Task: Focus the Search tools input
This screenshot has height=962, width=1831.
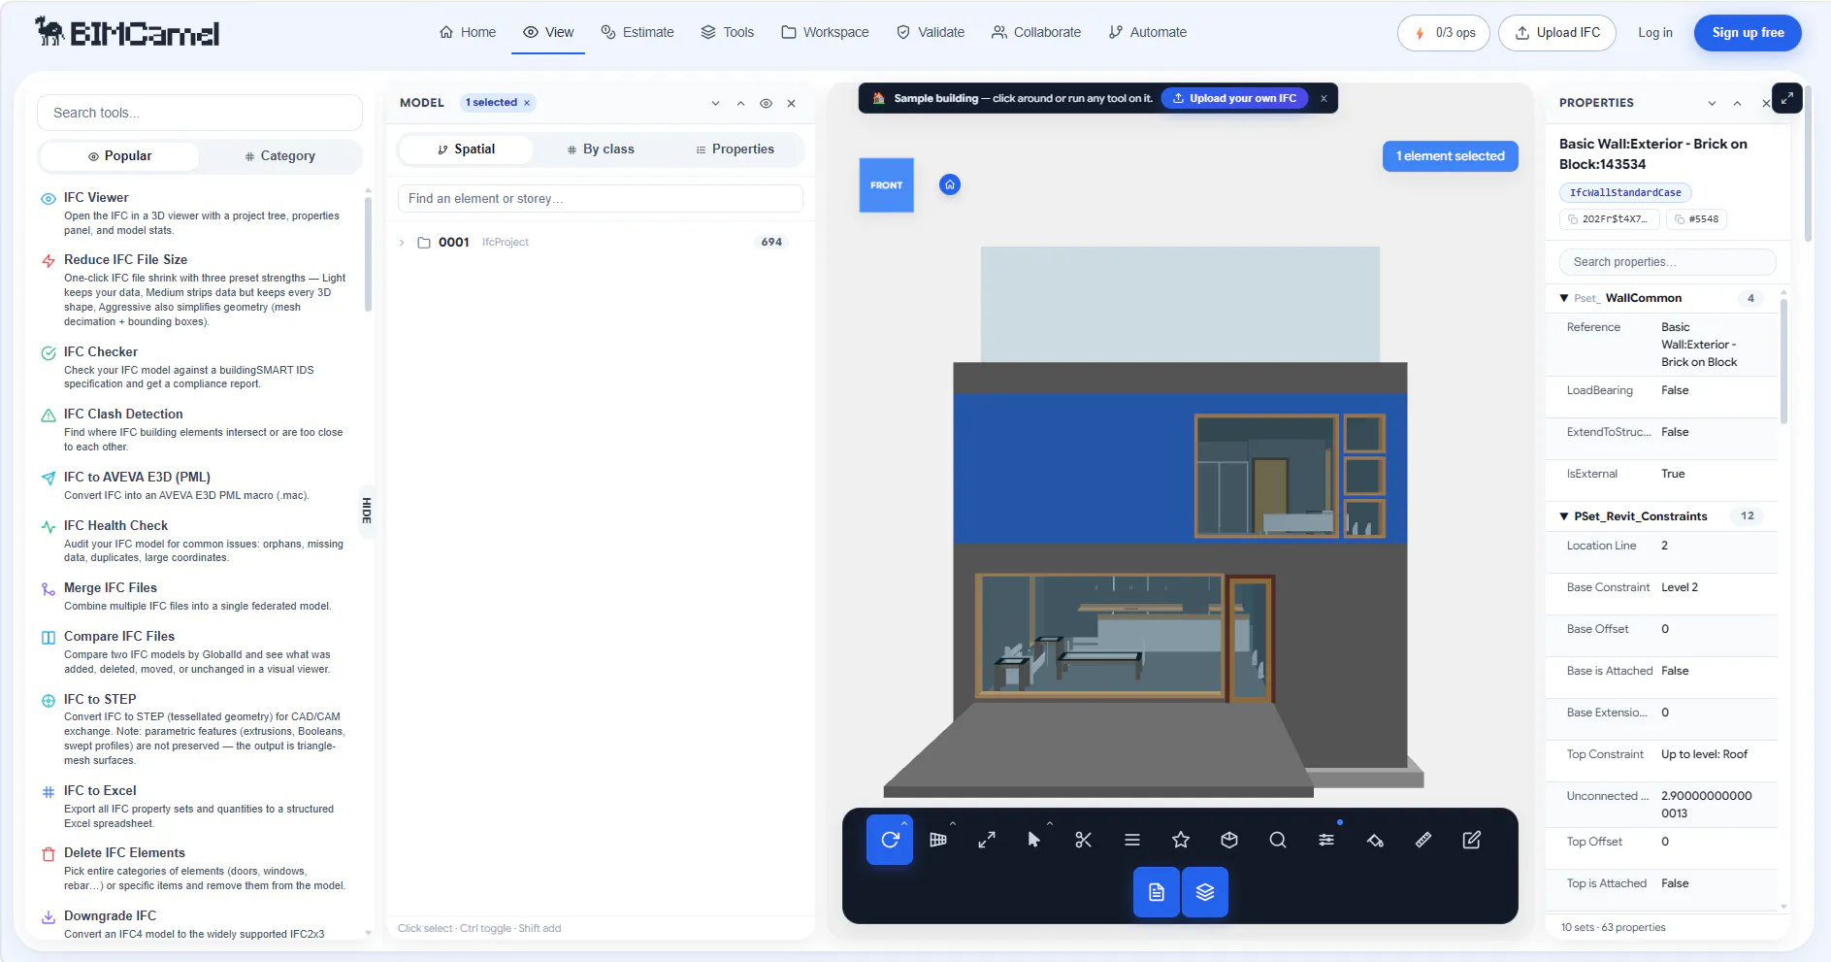Action: tap(200, 113)
